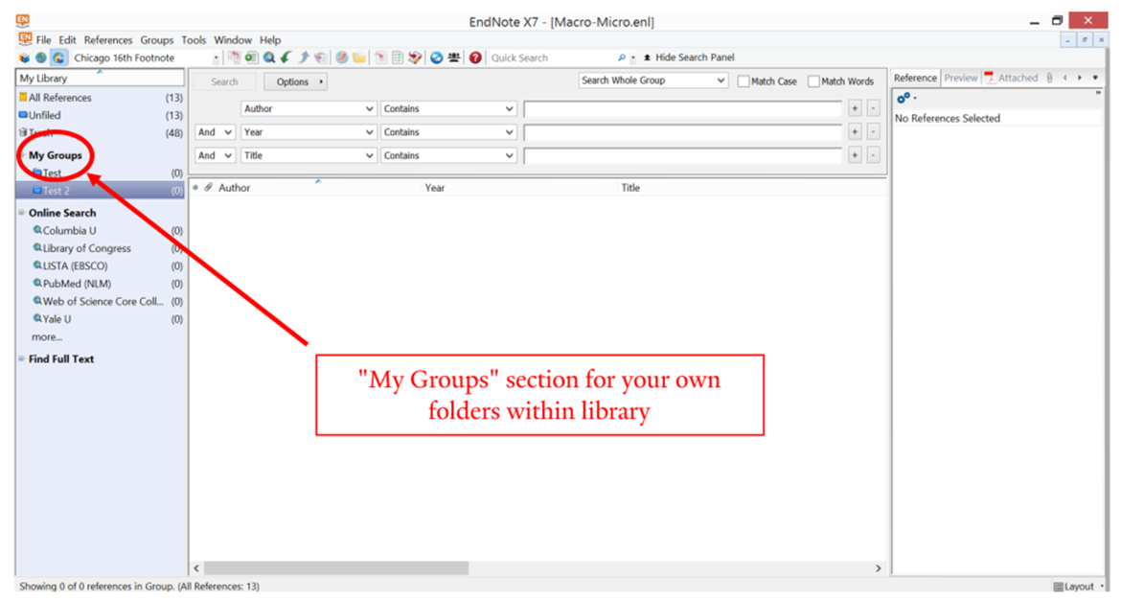Click the Year row search text field

pyautogui.click(x=683, y=132)
